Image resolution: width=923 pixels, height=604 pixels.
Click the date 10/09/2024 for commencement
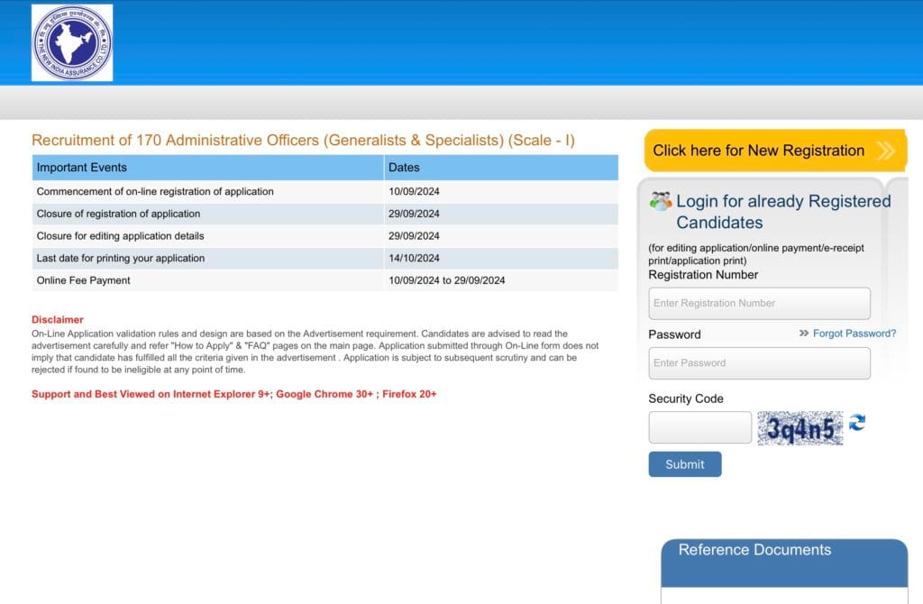(414, 191)
